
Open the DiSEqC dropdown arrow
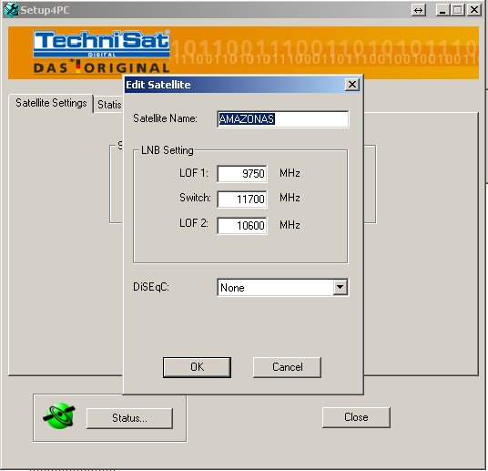[x=340, y=287]
